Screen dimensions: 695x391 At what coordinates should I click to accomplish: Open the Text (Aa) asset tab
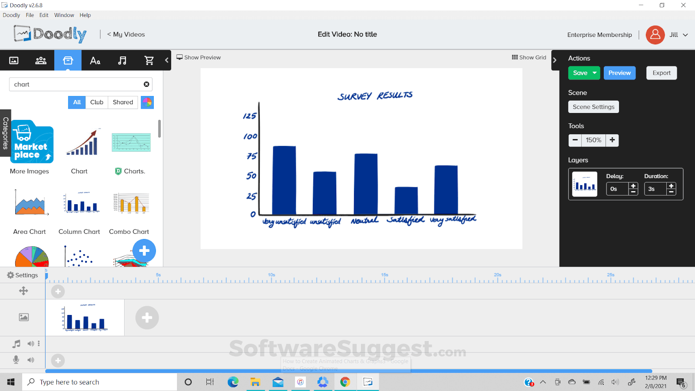coord(95,60)
